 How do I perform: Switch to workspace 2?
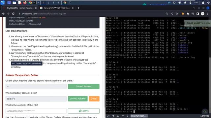pyautogui.click(x=48, y=3)
